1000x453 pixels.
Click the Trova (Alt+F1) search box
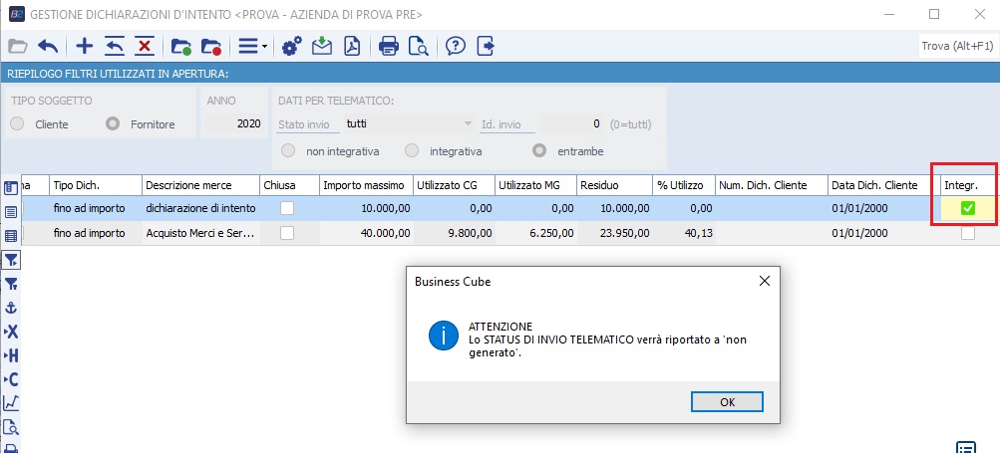957,46
